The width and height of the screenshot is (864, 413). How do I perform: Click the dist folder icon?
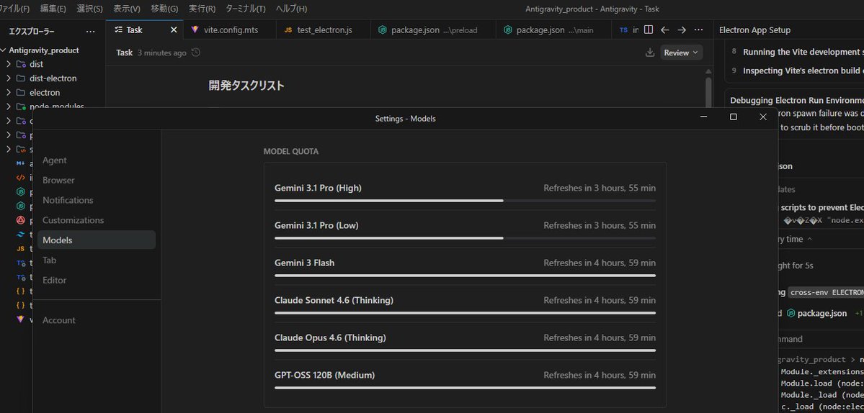(21, 64)
